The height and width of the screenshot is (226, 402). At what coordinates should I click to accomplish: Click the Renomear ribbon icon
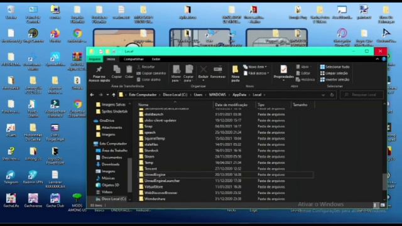218,69
